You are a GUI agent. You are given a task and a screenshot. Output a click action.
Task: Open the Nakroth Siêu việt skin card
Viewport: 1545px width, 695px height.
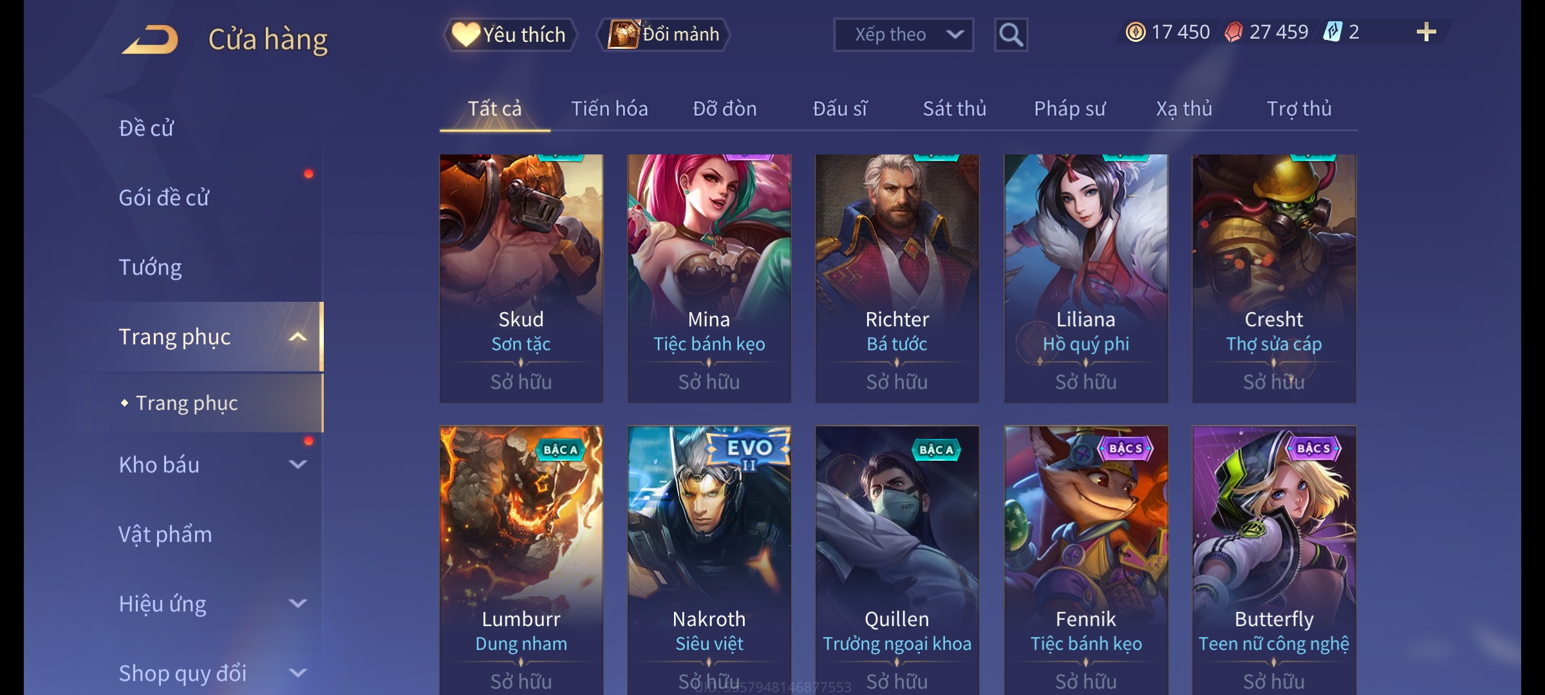pos(709,560)
